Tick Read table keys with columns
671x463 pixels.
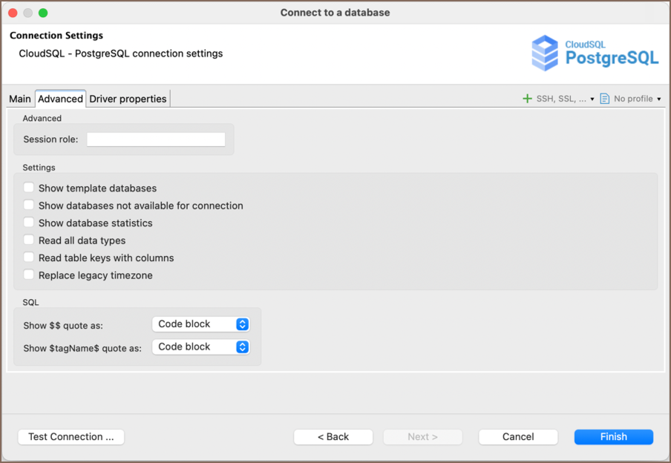(x=29, y=257)
